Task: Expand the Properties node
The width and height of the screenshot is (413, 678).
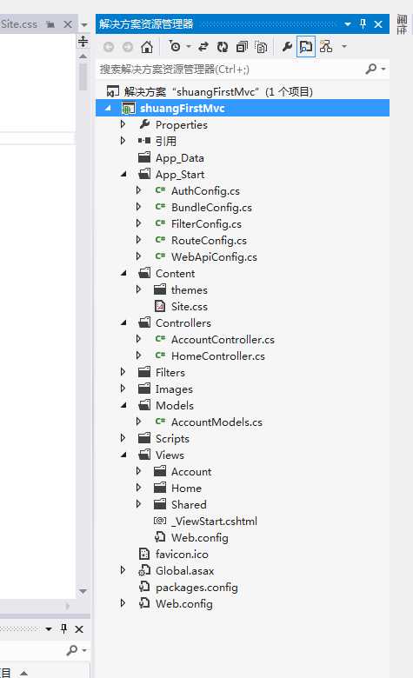Action: 123,124
